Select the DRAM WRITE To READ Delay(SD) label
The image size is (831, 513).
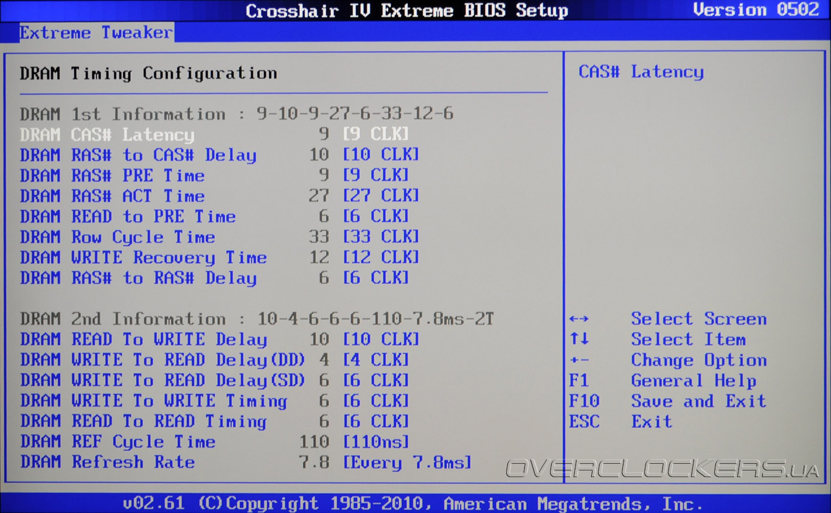tap(163, 380)
